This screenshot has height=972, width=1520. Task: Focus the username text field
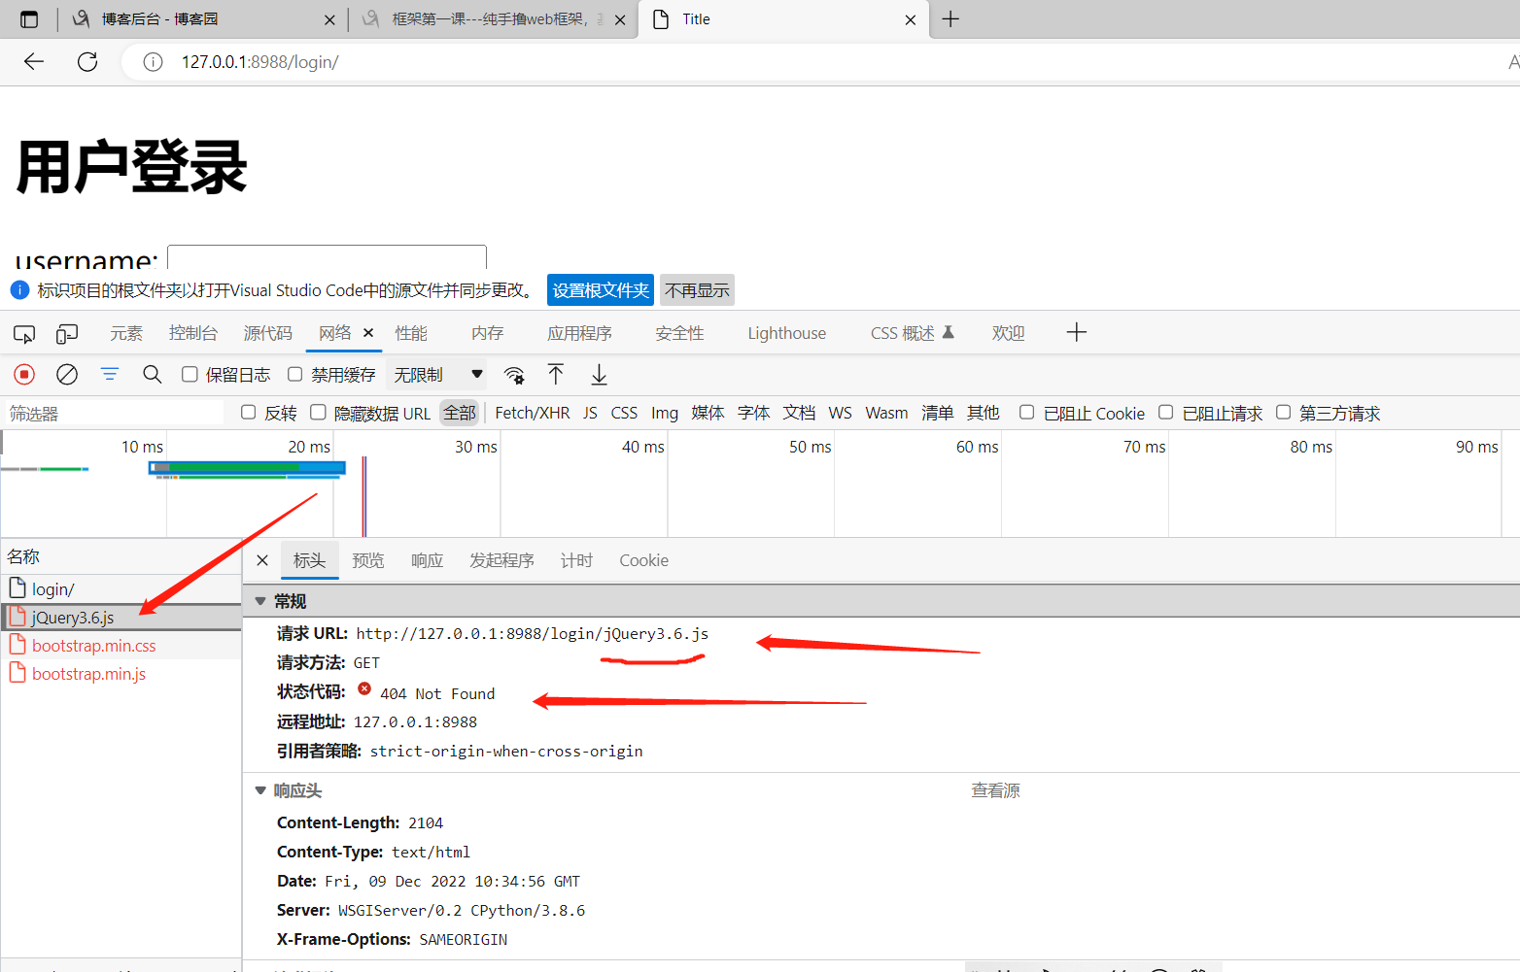tap(327, 257)
